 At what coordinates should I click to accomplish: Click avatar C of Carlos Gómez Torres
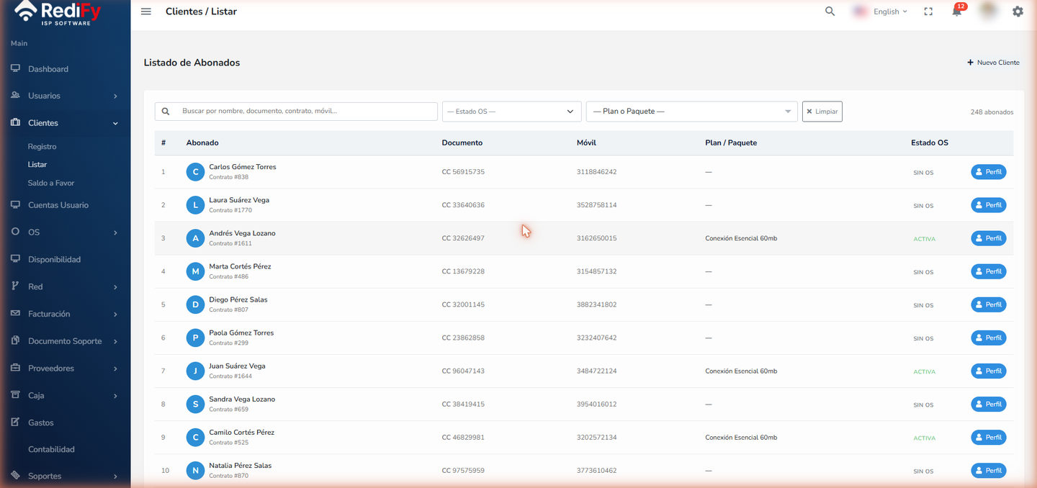tap(195, 172)
